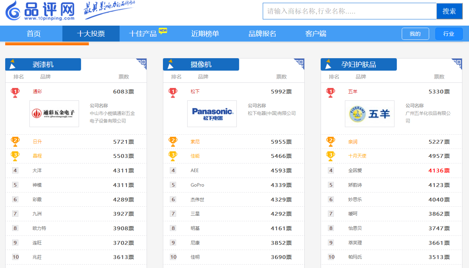Image resolution: width=469 pixels, height=268 pixels.
Task: Click the arrow icon on the 摄像机 header
Action: coord(170,64)
